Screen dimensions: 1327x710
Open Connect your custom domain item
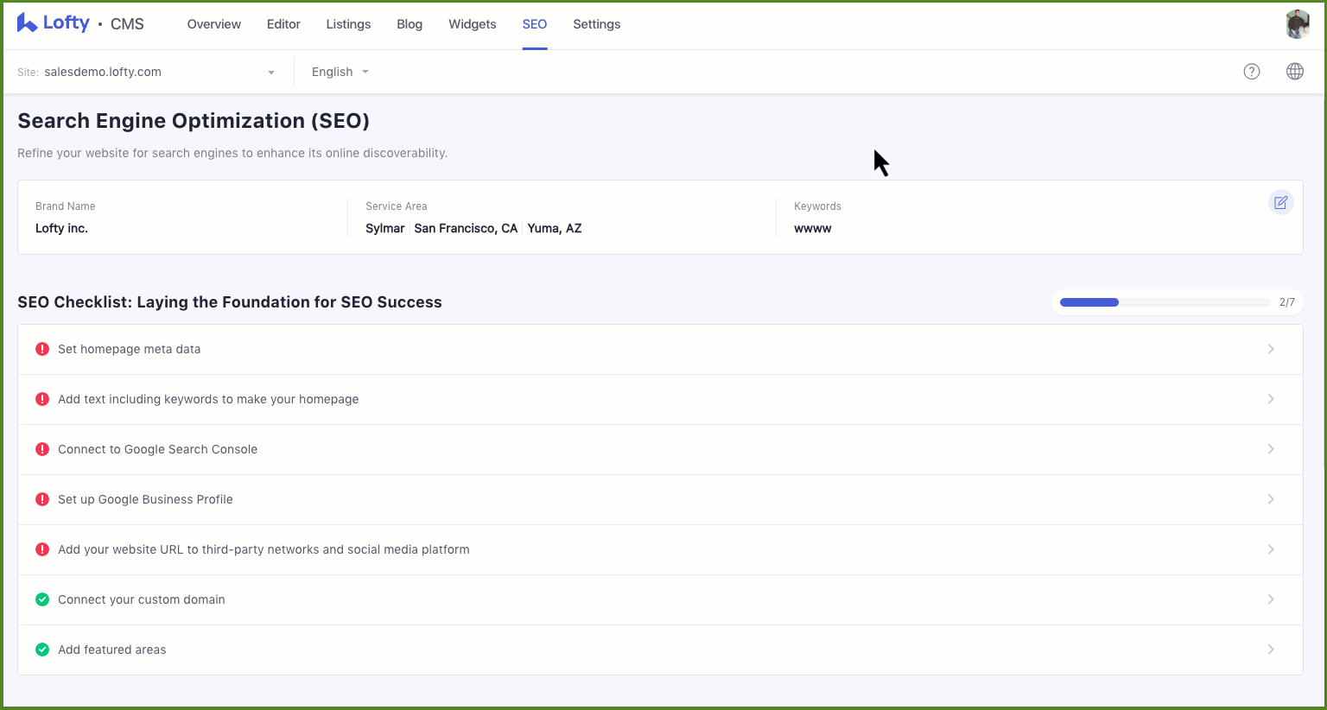tap(660, 599)
